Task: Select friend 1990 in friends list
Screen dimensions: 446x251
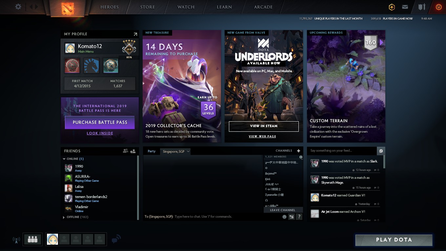Action: [100, 168]
